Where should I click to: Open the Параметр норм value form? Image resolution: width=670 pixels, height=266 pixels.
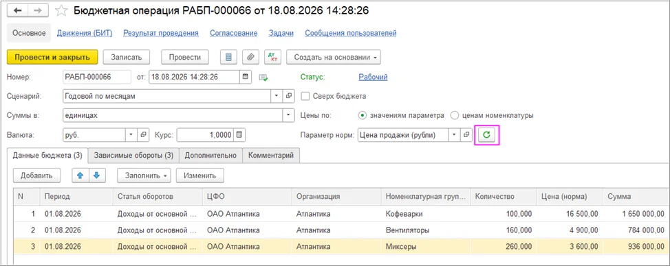click(466, 135)
